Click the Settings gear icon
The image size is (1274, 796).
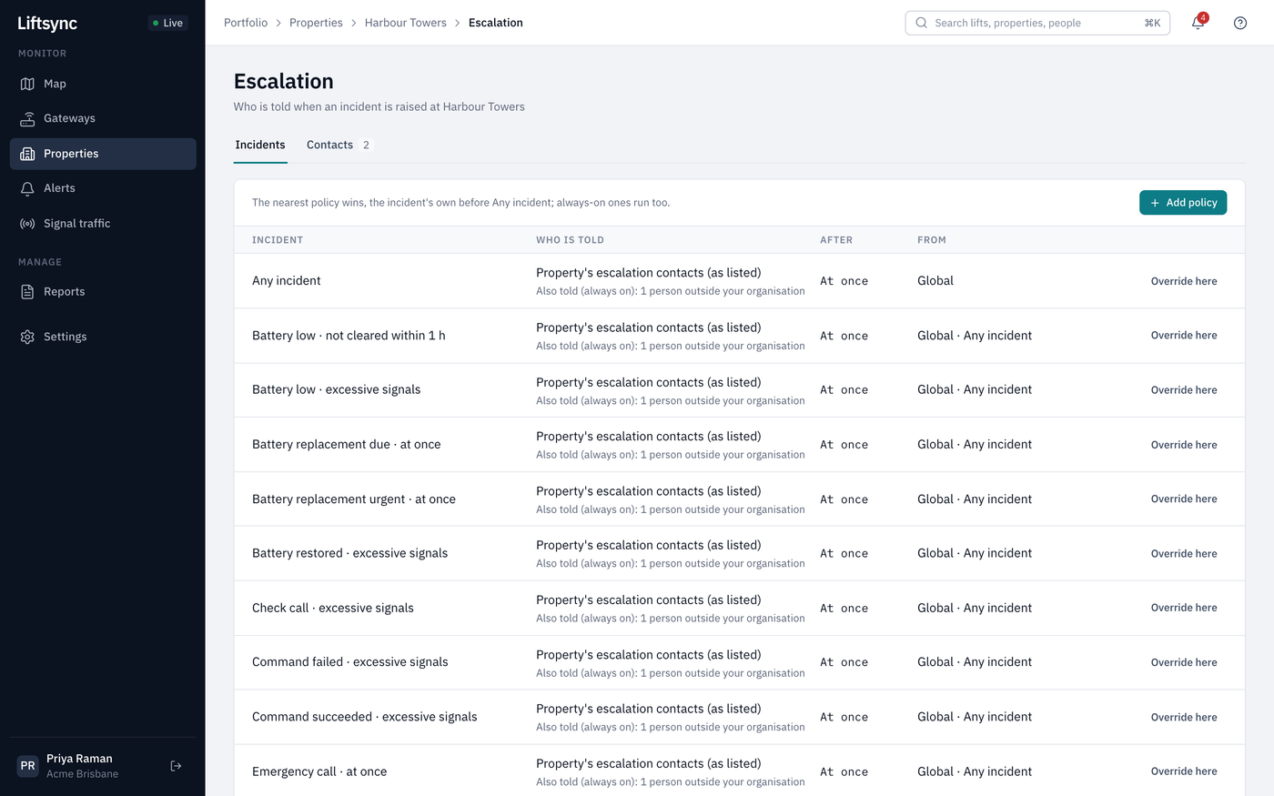[x=27, y=337]
